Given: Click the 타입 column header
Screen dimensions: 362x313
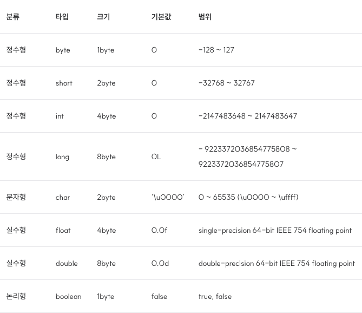Looking at the screenshot, I should pyautogui.click(x=62, y=17).
